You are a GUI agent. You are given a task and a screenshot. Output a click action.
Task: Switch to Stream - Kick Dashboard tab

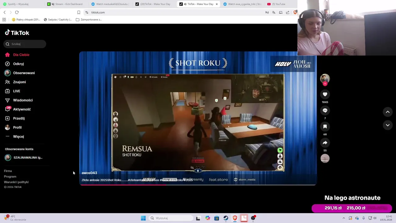click(66, 4)
